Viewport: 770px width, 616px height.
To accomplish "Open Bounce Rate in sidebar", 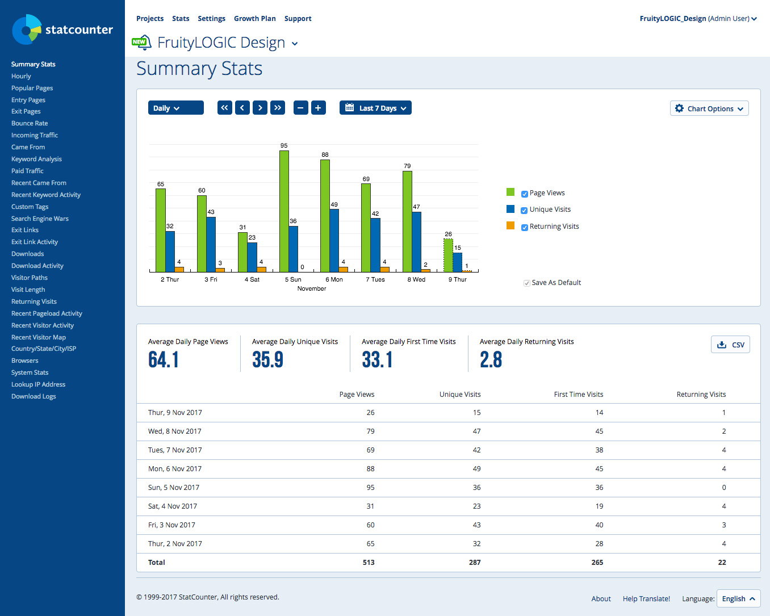I will [x=30, y=123].
